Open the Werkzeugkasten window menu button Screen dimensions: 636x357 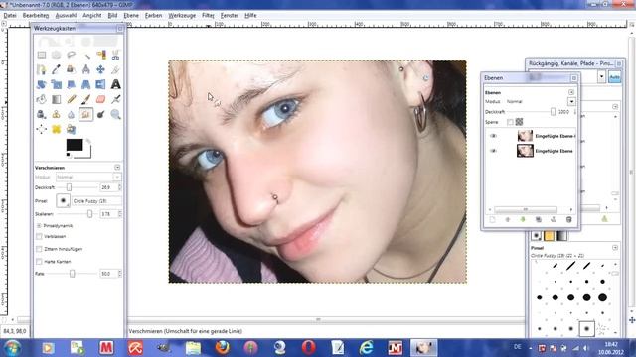(120, 29)
